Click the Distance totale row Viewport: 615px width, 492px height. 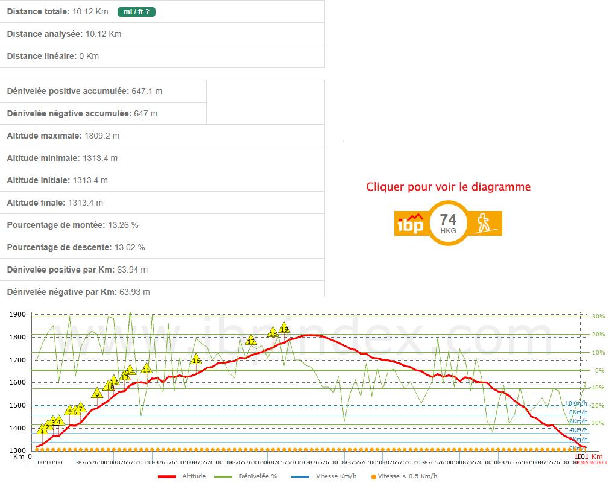(x=162, y=11)
